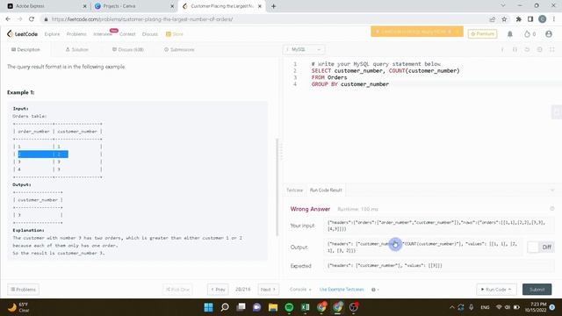The image size is (562, 316).
Task: Enter fullscreen editor mode icon
Action: click(552, 49)
